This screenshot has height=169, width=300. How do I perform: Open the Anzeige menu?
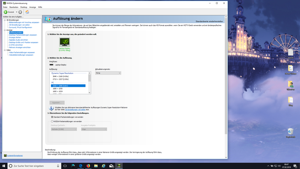tap(32, 7)
